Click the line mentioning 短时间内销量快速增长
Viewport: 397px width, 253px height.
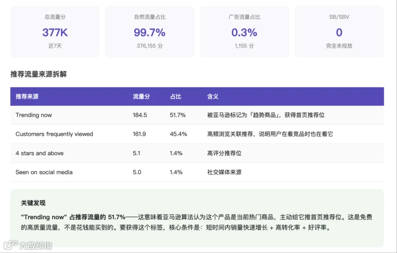(176, 228)
